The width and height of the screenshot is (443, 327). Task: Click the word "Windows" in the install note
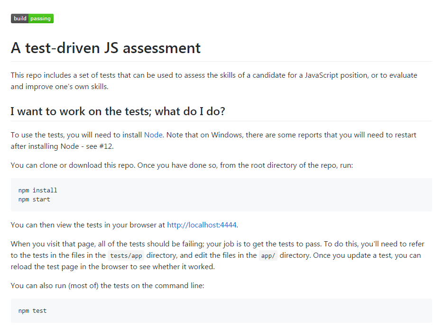click(x=227, y=135)
